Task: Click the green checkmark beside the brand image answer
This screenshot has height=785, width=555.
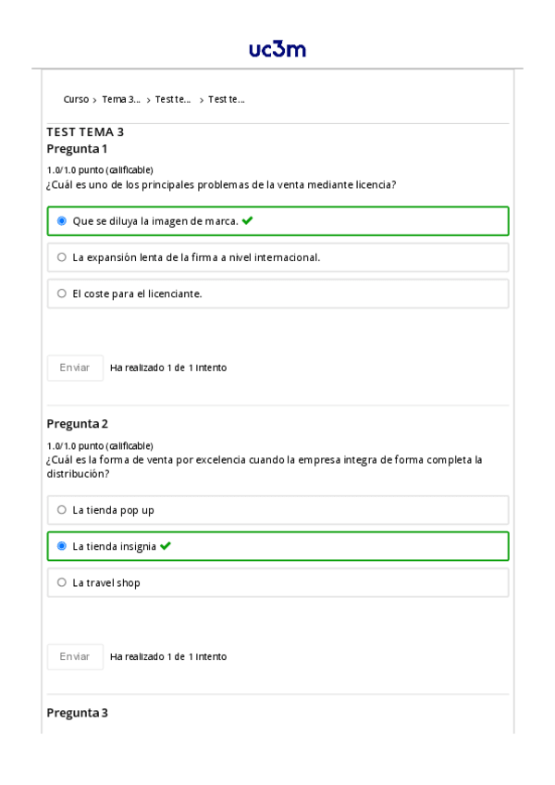Action: 248,220
